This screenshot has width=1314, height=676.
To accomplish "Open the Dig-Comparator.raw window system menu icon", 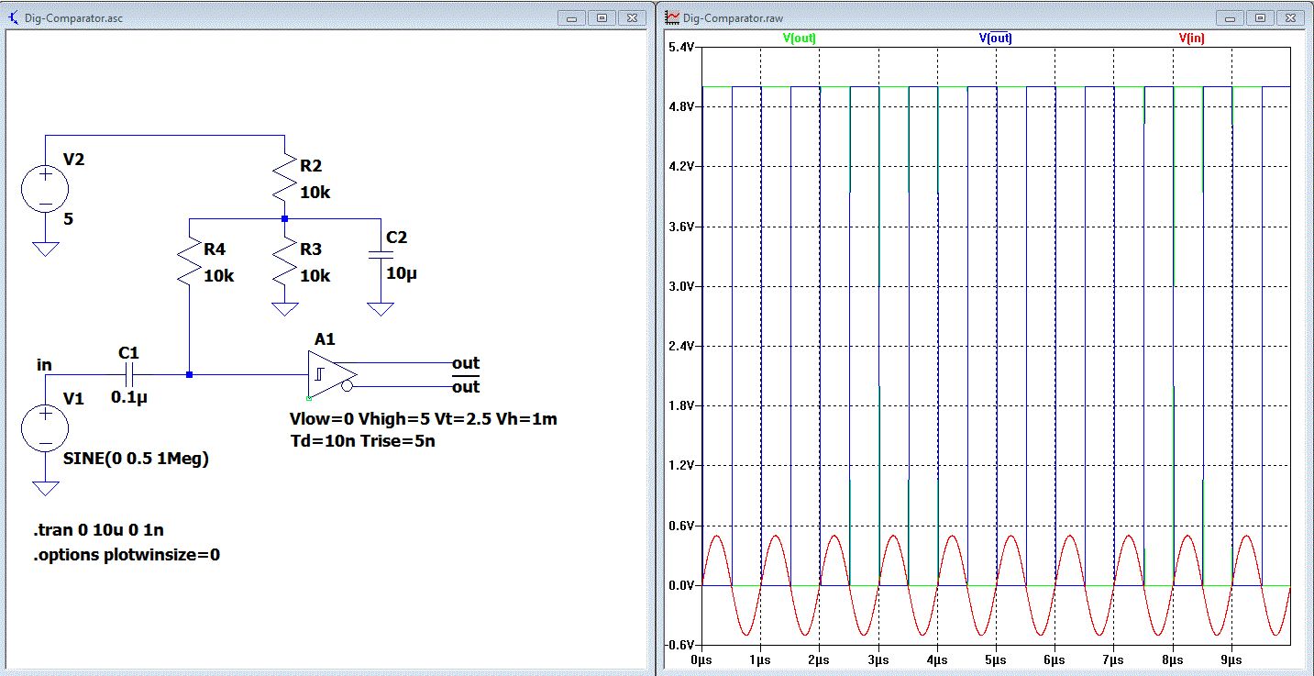I will coord(672,17).
